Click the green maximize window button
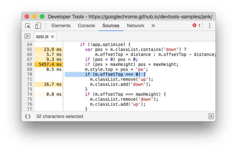 (42, 16)
